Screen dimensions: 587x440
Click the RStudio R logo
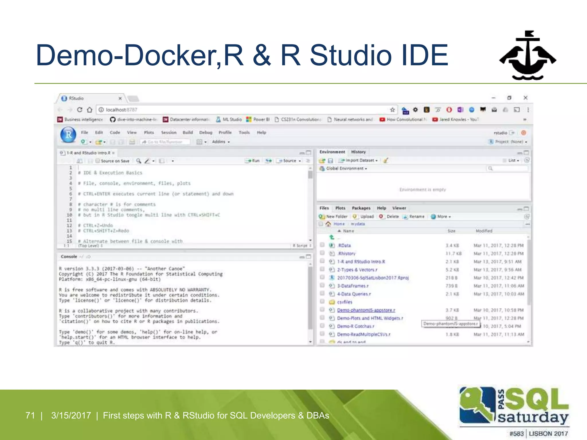68,135
